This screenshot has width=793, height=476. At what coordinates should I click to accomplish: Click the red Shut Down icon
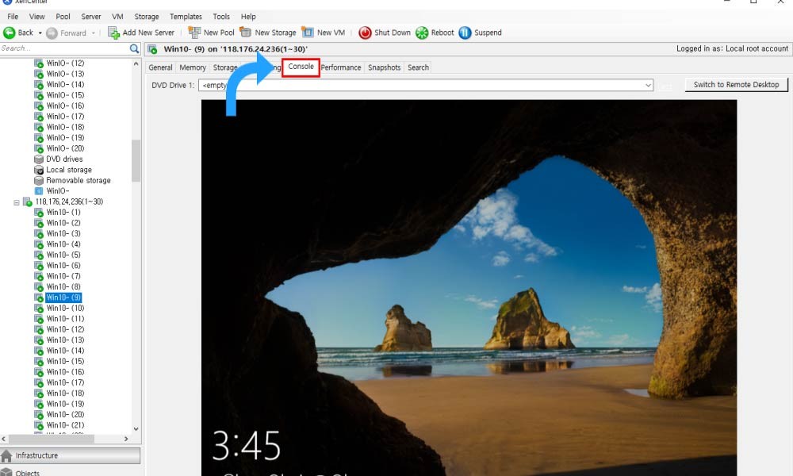click(365, 33)
